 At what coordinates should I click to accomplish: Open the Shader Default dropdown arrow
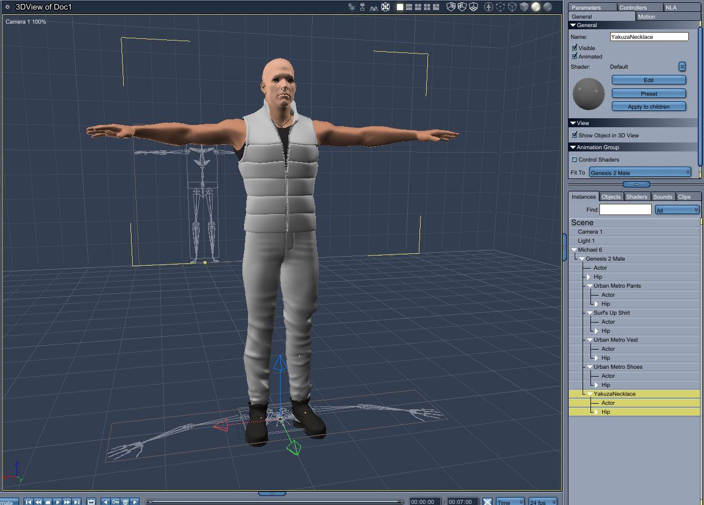point(682,66)
